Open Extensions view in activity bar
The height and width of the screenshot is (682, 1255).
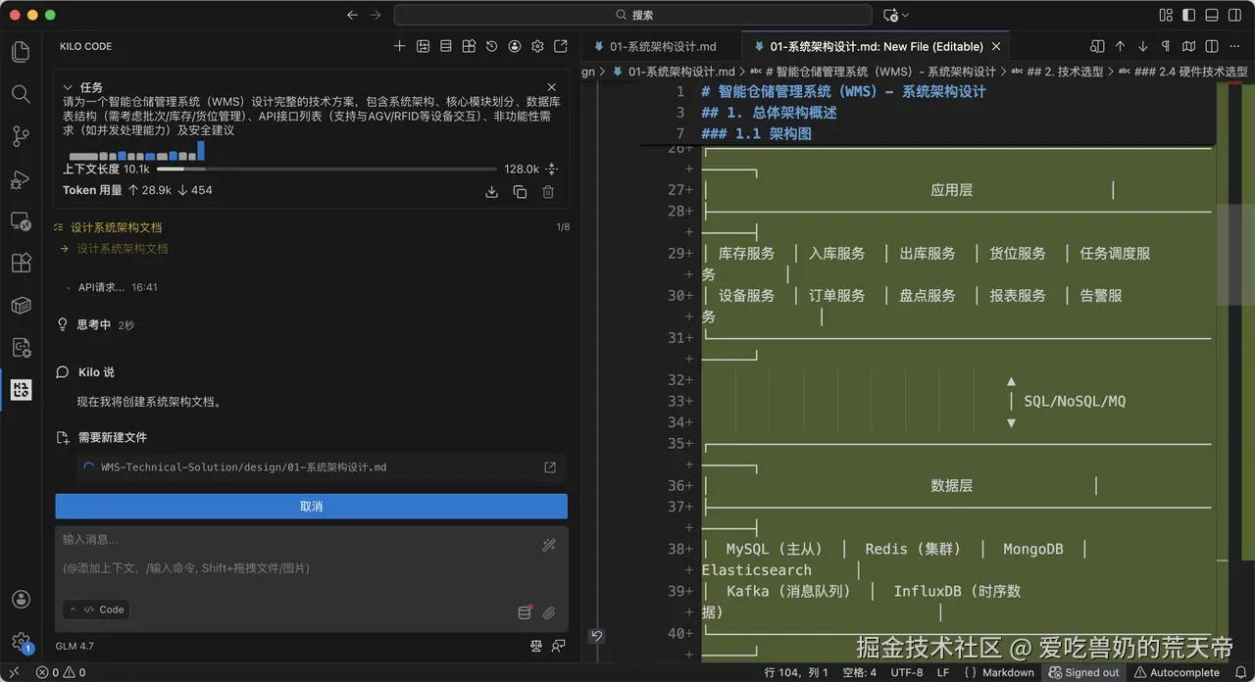click(x=20, y=263)
